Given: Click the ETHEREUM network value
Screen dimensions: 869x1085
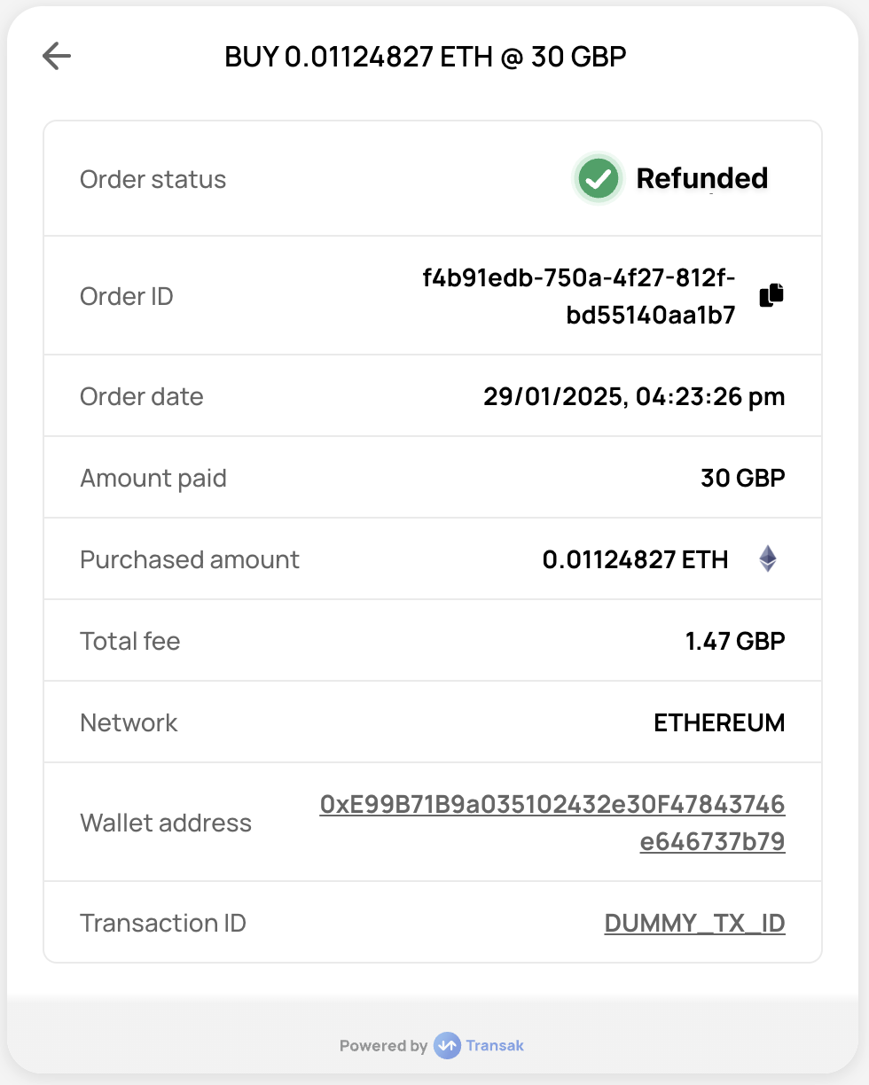Looking at the screenshot, I should (x=719, y=722).
